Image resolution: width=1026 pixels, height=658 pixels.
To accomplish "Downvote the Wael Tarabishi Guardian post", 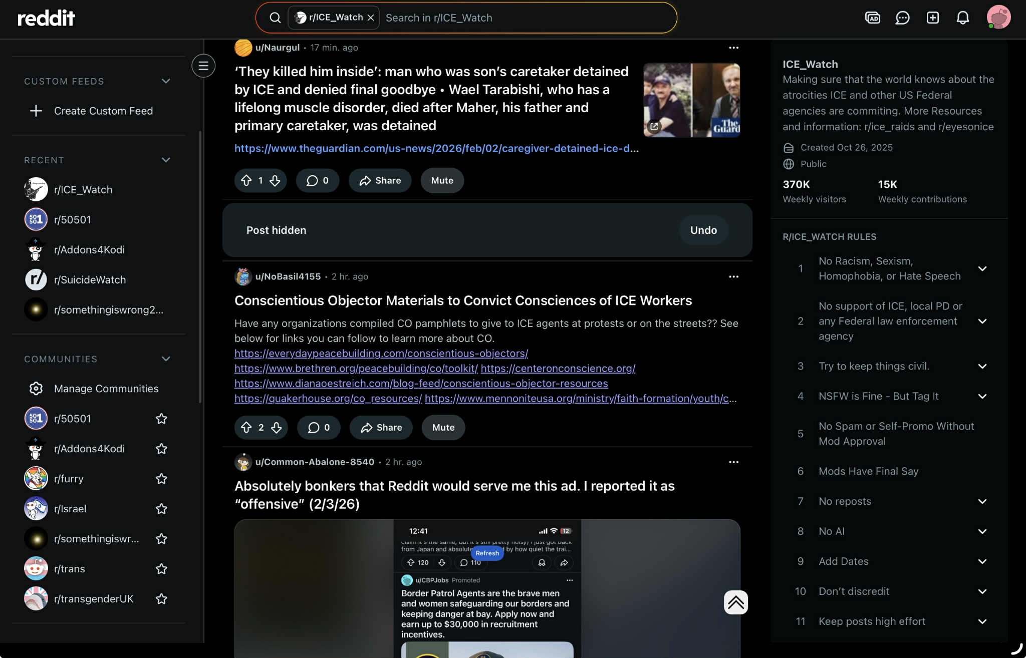I will click(x=275, y=181).
